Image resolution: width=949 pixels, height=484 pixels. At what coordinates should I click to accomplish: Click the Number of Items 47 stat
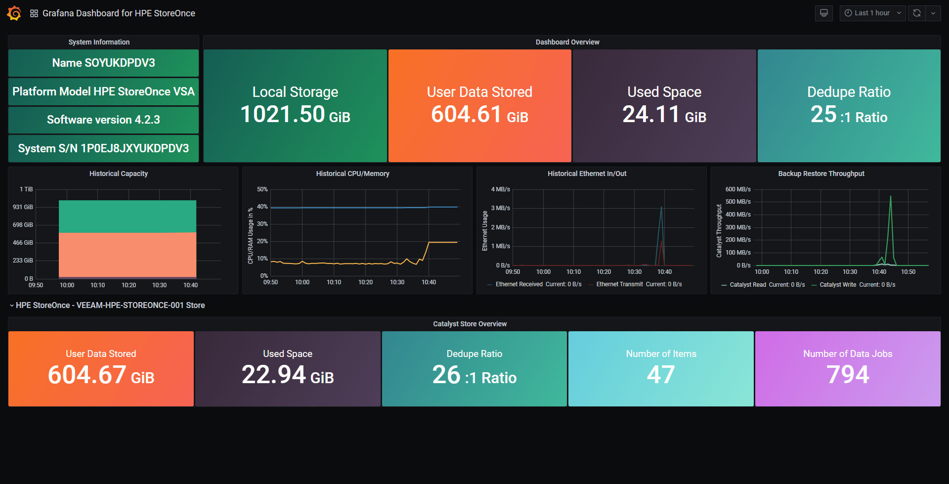point(661,369)
